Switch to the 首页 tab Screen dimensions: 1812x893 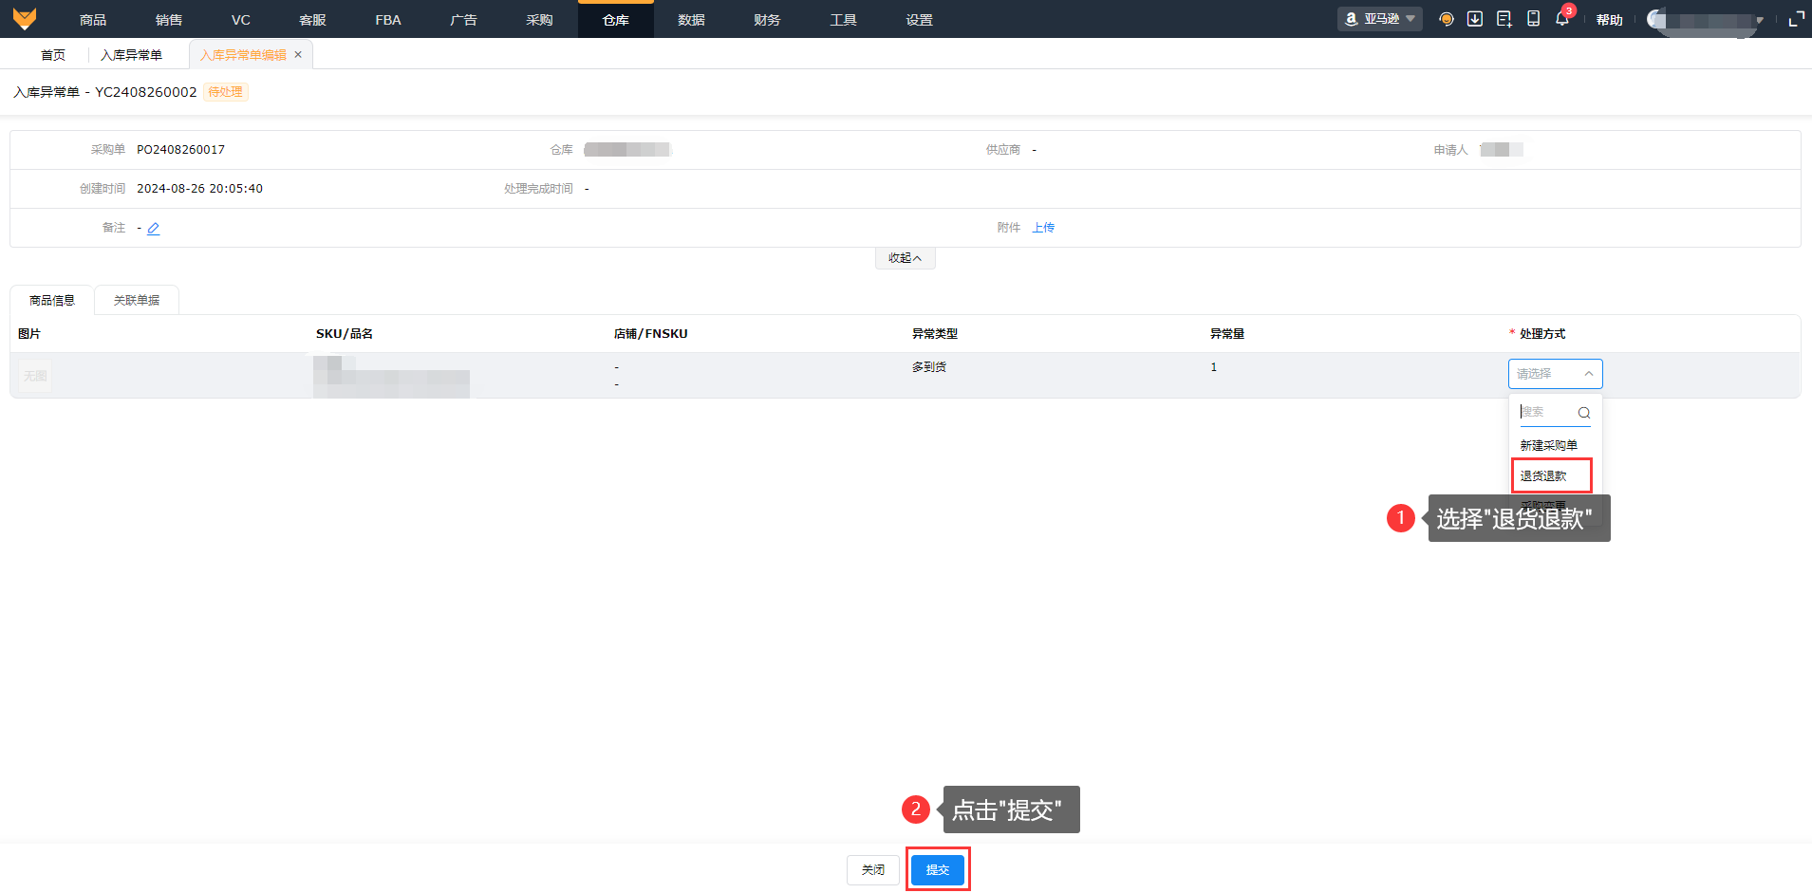tap(53, 55)
